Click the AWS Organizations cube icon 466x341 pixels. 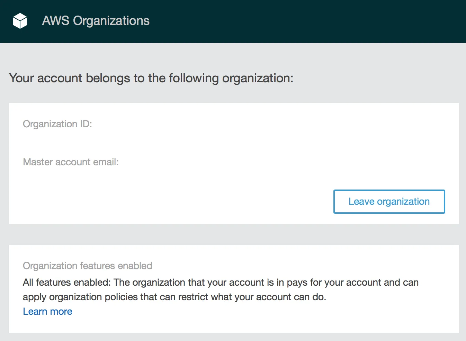click(x=20, y=21)
